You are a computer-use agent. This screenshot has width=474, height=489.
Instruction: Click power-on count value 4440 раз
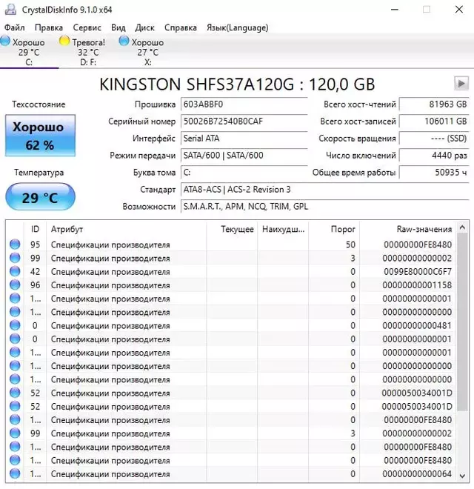434,156
